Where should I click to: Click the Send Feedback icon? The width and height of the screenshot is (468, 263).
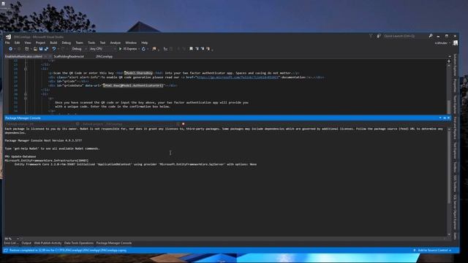379,36
